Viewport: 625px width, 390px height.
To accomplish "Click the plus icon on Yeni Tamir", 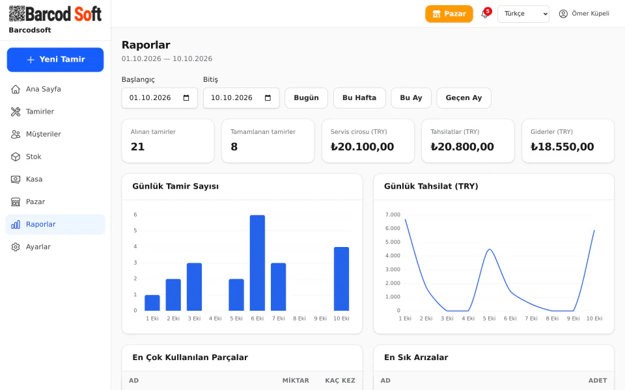I will pos(31,60).
